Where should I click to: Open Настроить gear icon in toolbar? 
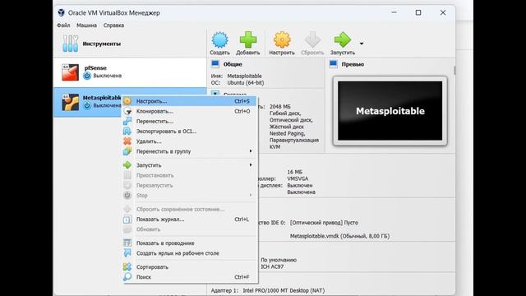[x=282, y=40]
